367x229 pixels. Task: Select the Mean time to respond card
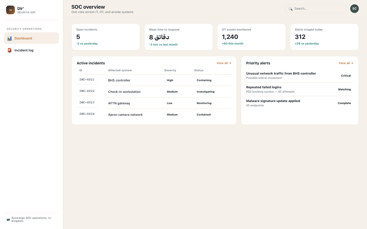[179, 37]
